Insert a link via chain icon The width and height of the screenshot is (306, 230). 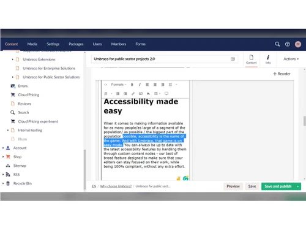(x=133, y=94)
